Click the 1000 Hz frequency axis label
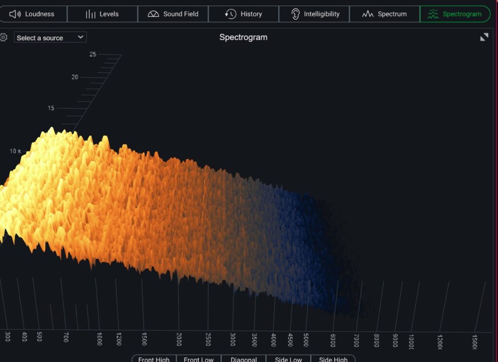 [100, 339]
